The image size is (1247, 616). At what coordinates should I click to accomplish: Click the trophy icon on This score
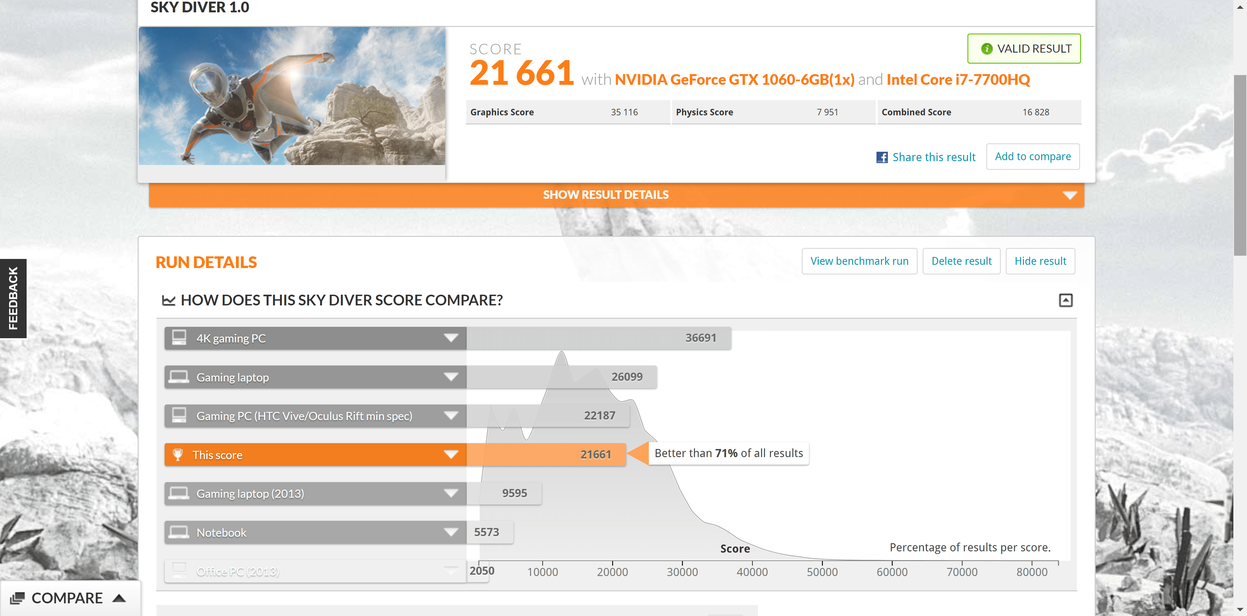click(x=178, y=455)
